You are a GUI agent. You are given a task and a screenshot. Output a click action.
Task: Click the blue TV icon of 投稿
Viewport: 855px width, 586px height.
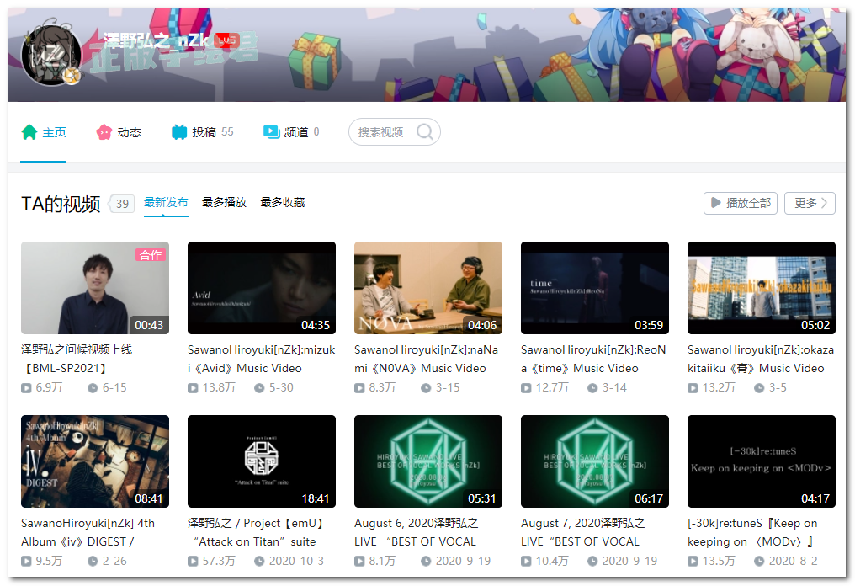[179, 132]
